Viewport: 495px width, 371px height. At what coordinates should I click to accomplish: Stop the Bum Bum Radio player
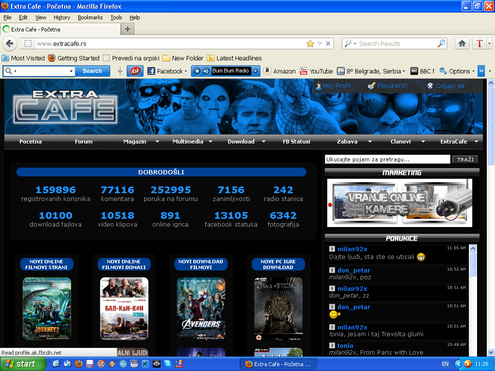[197, 71]
